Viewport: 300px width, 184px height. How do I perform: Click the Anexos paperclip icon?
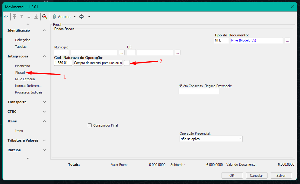(x=54, y=17)
